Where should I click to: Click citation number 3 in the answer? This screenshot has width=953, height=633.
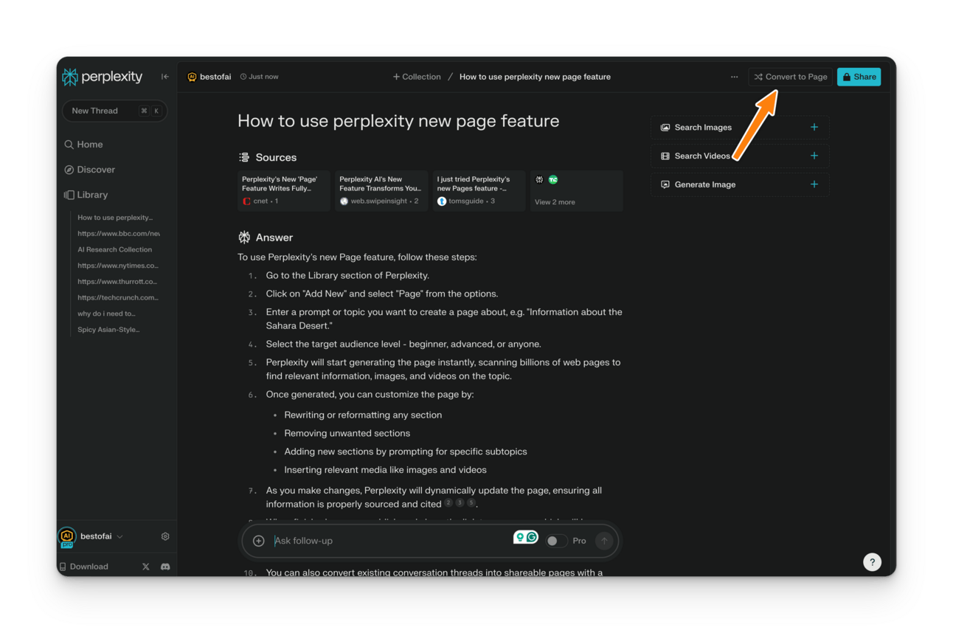coord(460,503)
